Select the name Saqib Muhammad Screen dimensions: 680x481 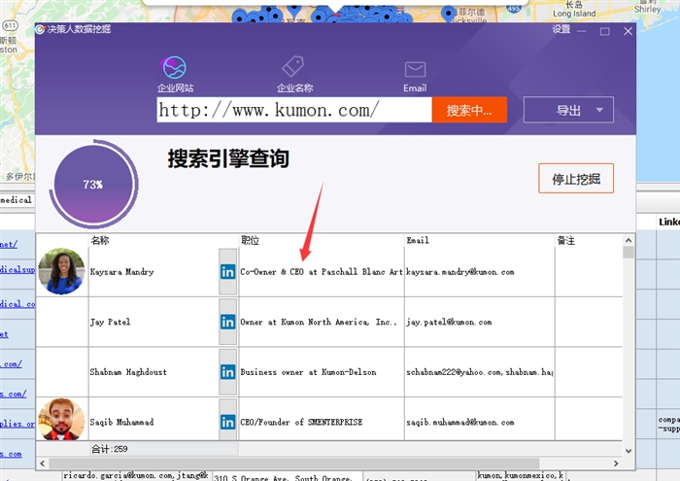pyautogui.click(x=121, y=422)
